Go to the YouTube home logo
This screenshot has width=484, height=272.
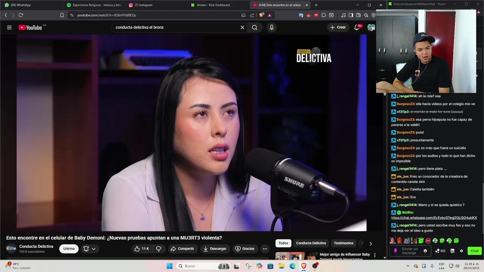point(30,27)
